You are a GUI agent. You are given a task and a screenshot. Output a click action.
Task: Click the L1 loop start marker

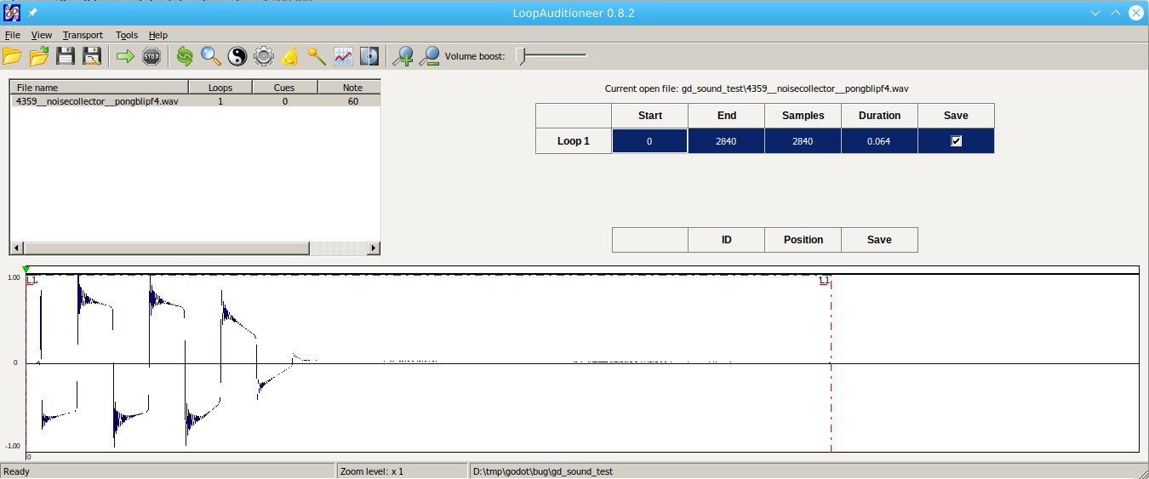pyautogui.click(x=31, y=280)
